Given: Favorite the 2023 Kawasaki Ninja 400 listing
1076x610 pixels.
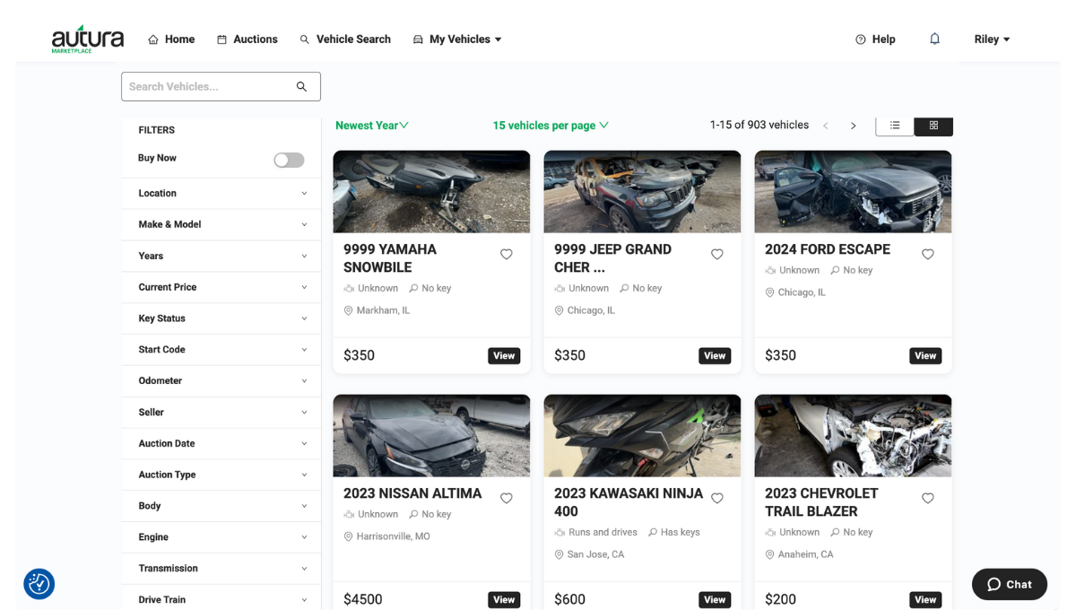Looking at the screenshot, I should (717, 499).
